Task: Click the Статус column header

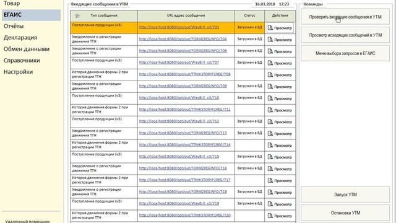Action: [249, 15]
